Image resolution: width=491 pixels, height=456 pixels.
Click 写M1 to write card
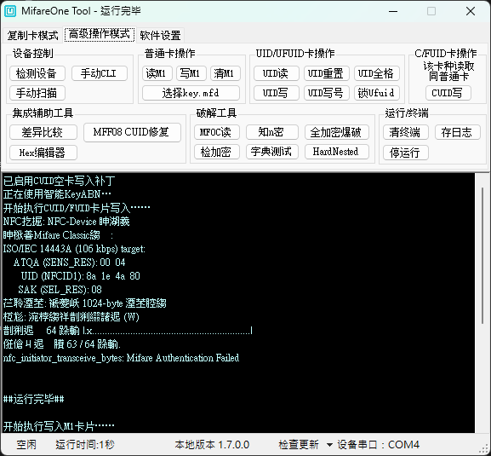[x=191, y=73]
